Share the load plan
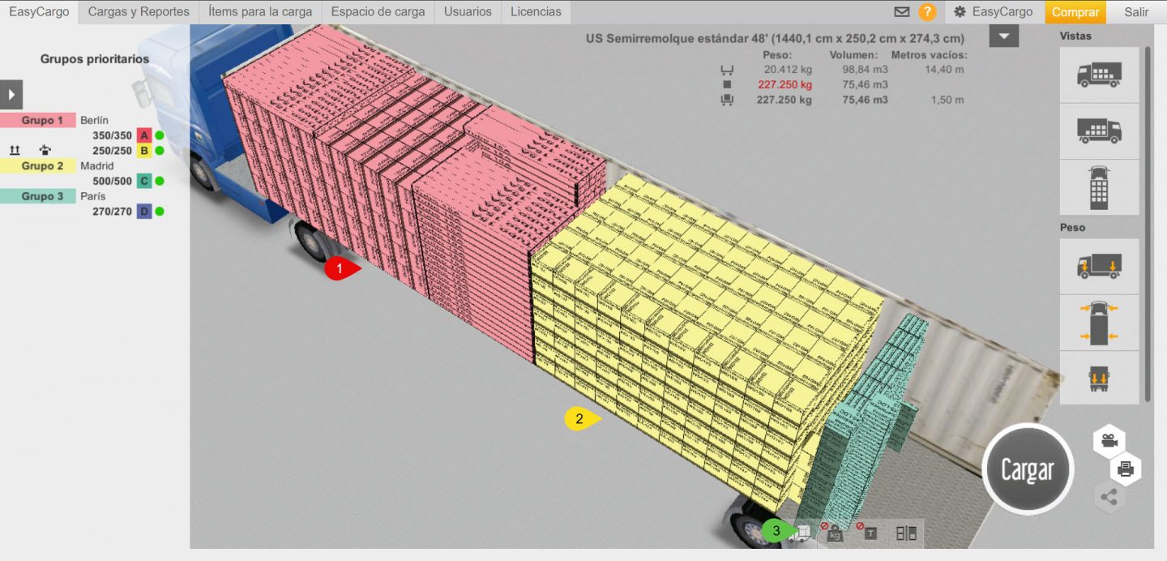1167x561 pixels. pyautogui.click(x=1109, y=498)
